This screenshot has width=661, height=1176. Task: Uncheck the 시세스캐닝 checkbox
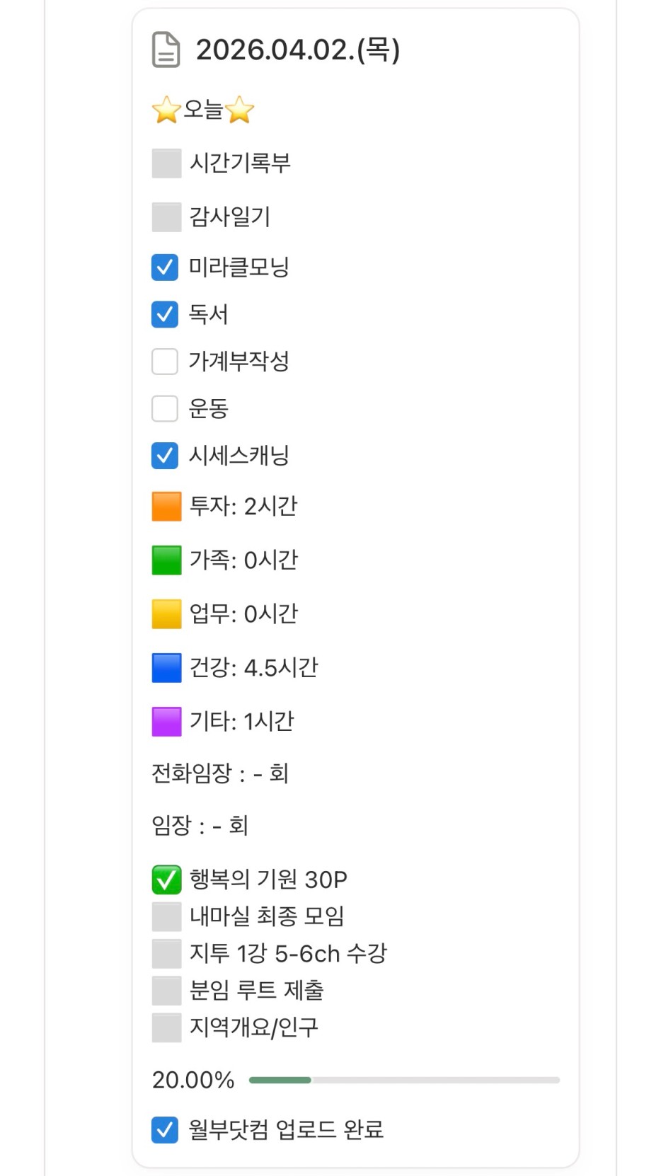pos(165,456)
